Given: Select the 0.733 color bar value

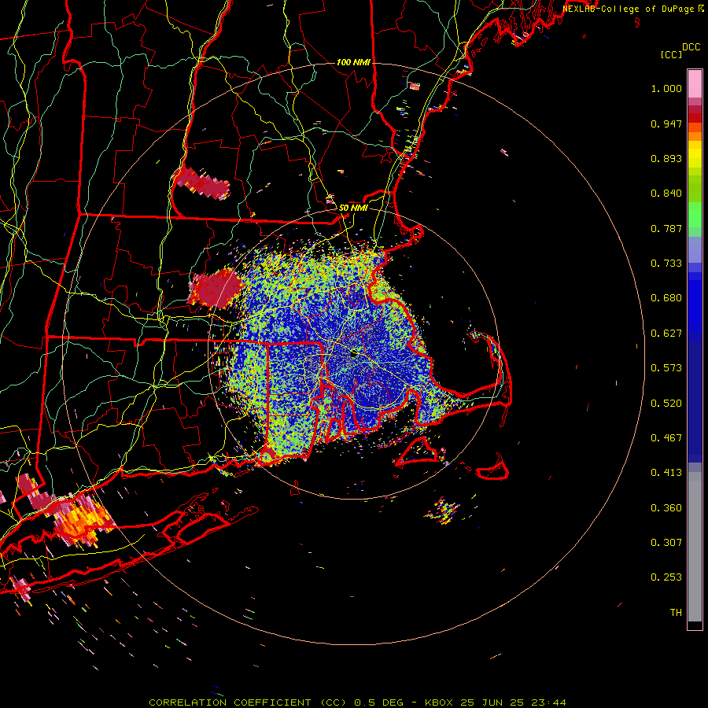Looking at the screenshot, I should (666, 264).
